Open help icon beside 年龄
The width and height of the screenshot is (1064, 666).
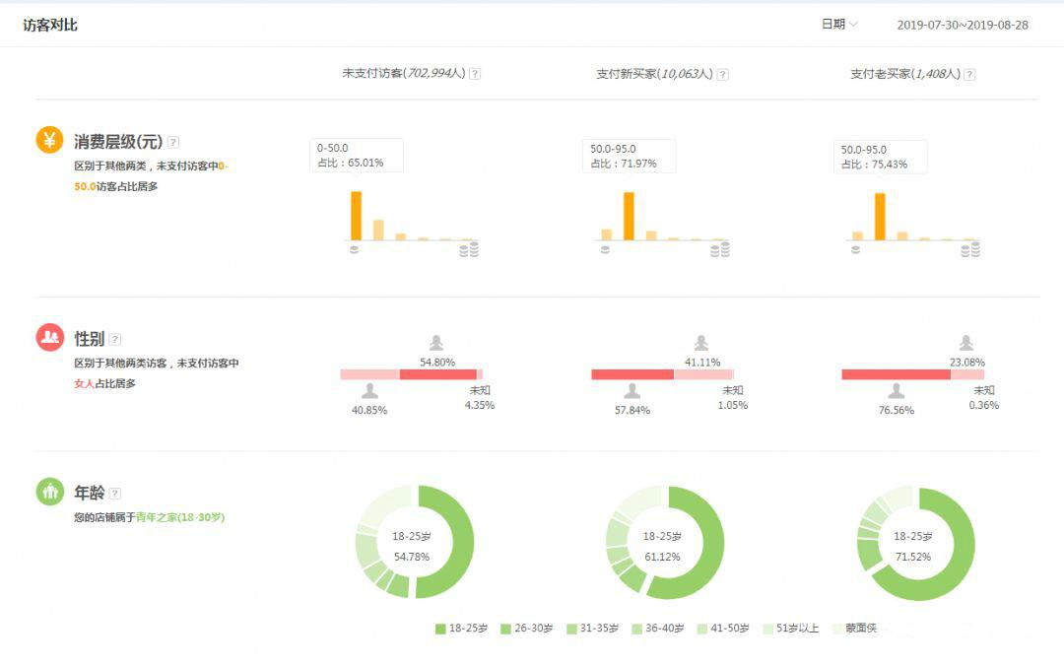click(114, 494)
